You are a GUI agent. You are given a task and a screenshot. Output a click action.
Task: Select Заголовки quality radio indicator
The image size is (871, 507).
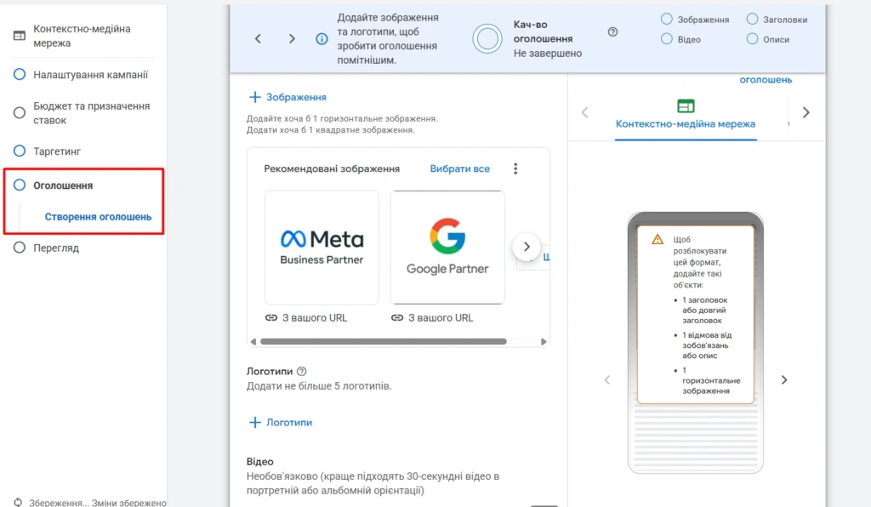(752, 19)
